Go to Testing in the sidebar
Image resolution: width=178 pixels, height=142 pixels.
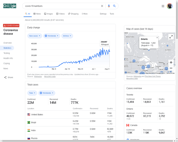tap(7, 53)
